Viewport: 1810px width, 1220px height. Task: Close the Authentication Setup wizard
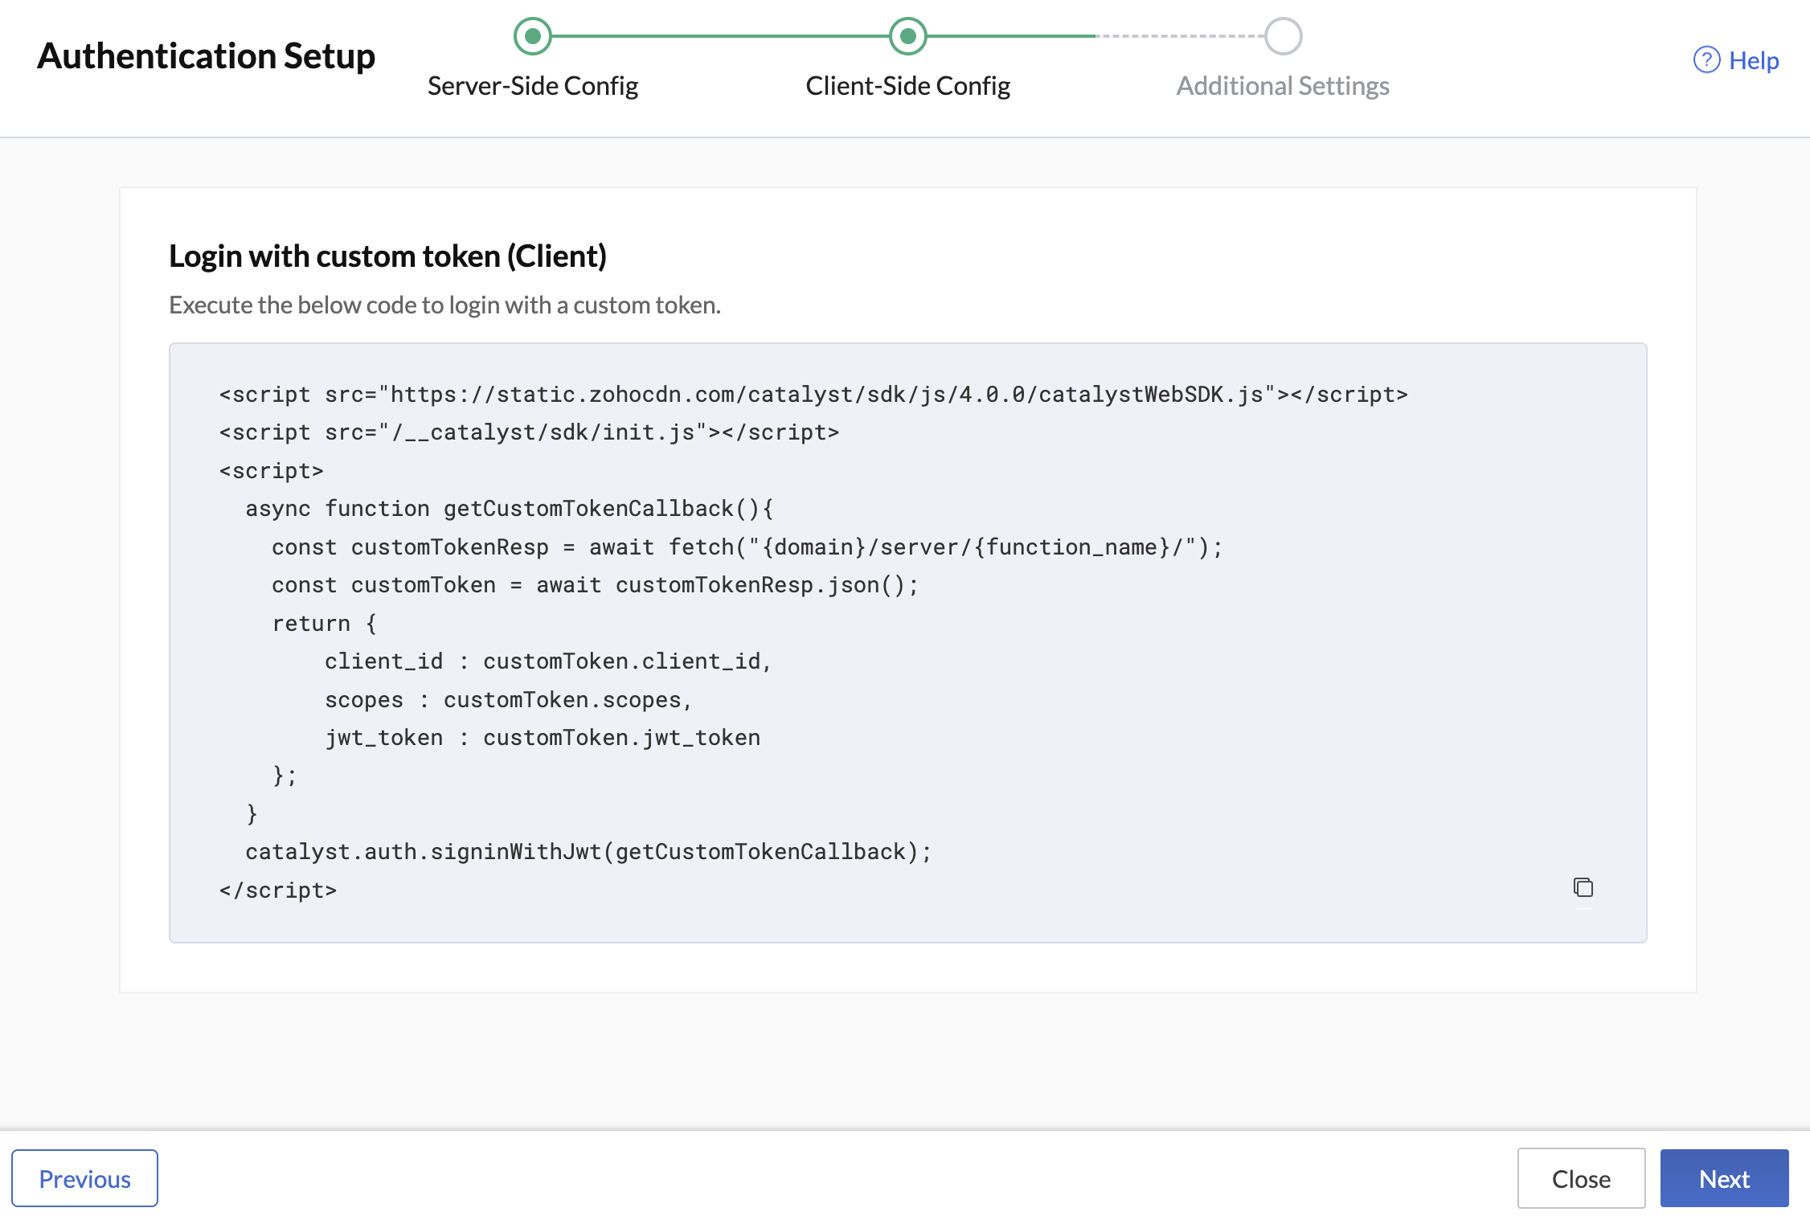[1580, 1177]
